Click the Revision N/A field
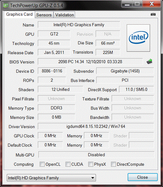 108,34
